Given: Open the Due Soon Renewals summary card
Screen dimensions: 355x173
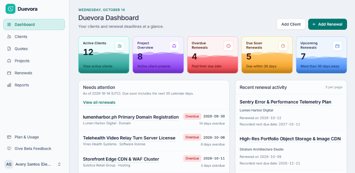Looking at the screenshot, I should click(x=267, y=55).
